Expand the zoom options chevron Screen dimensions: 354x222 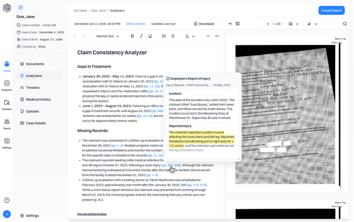(x=297, y=24)
